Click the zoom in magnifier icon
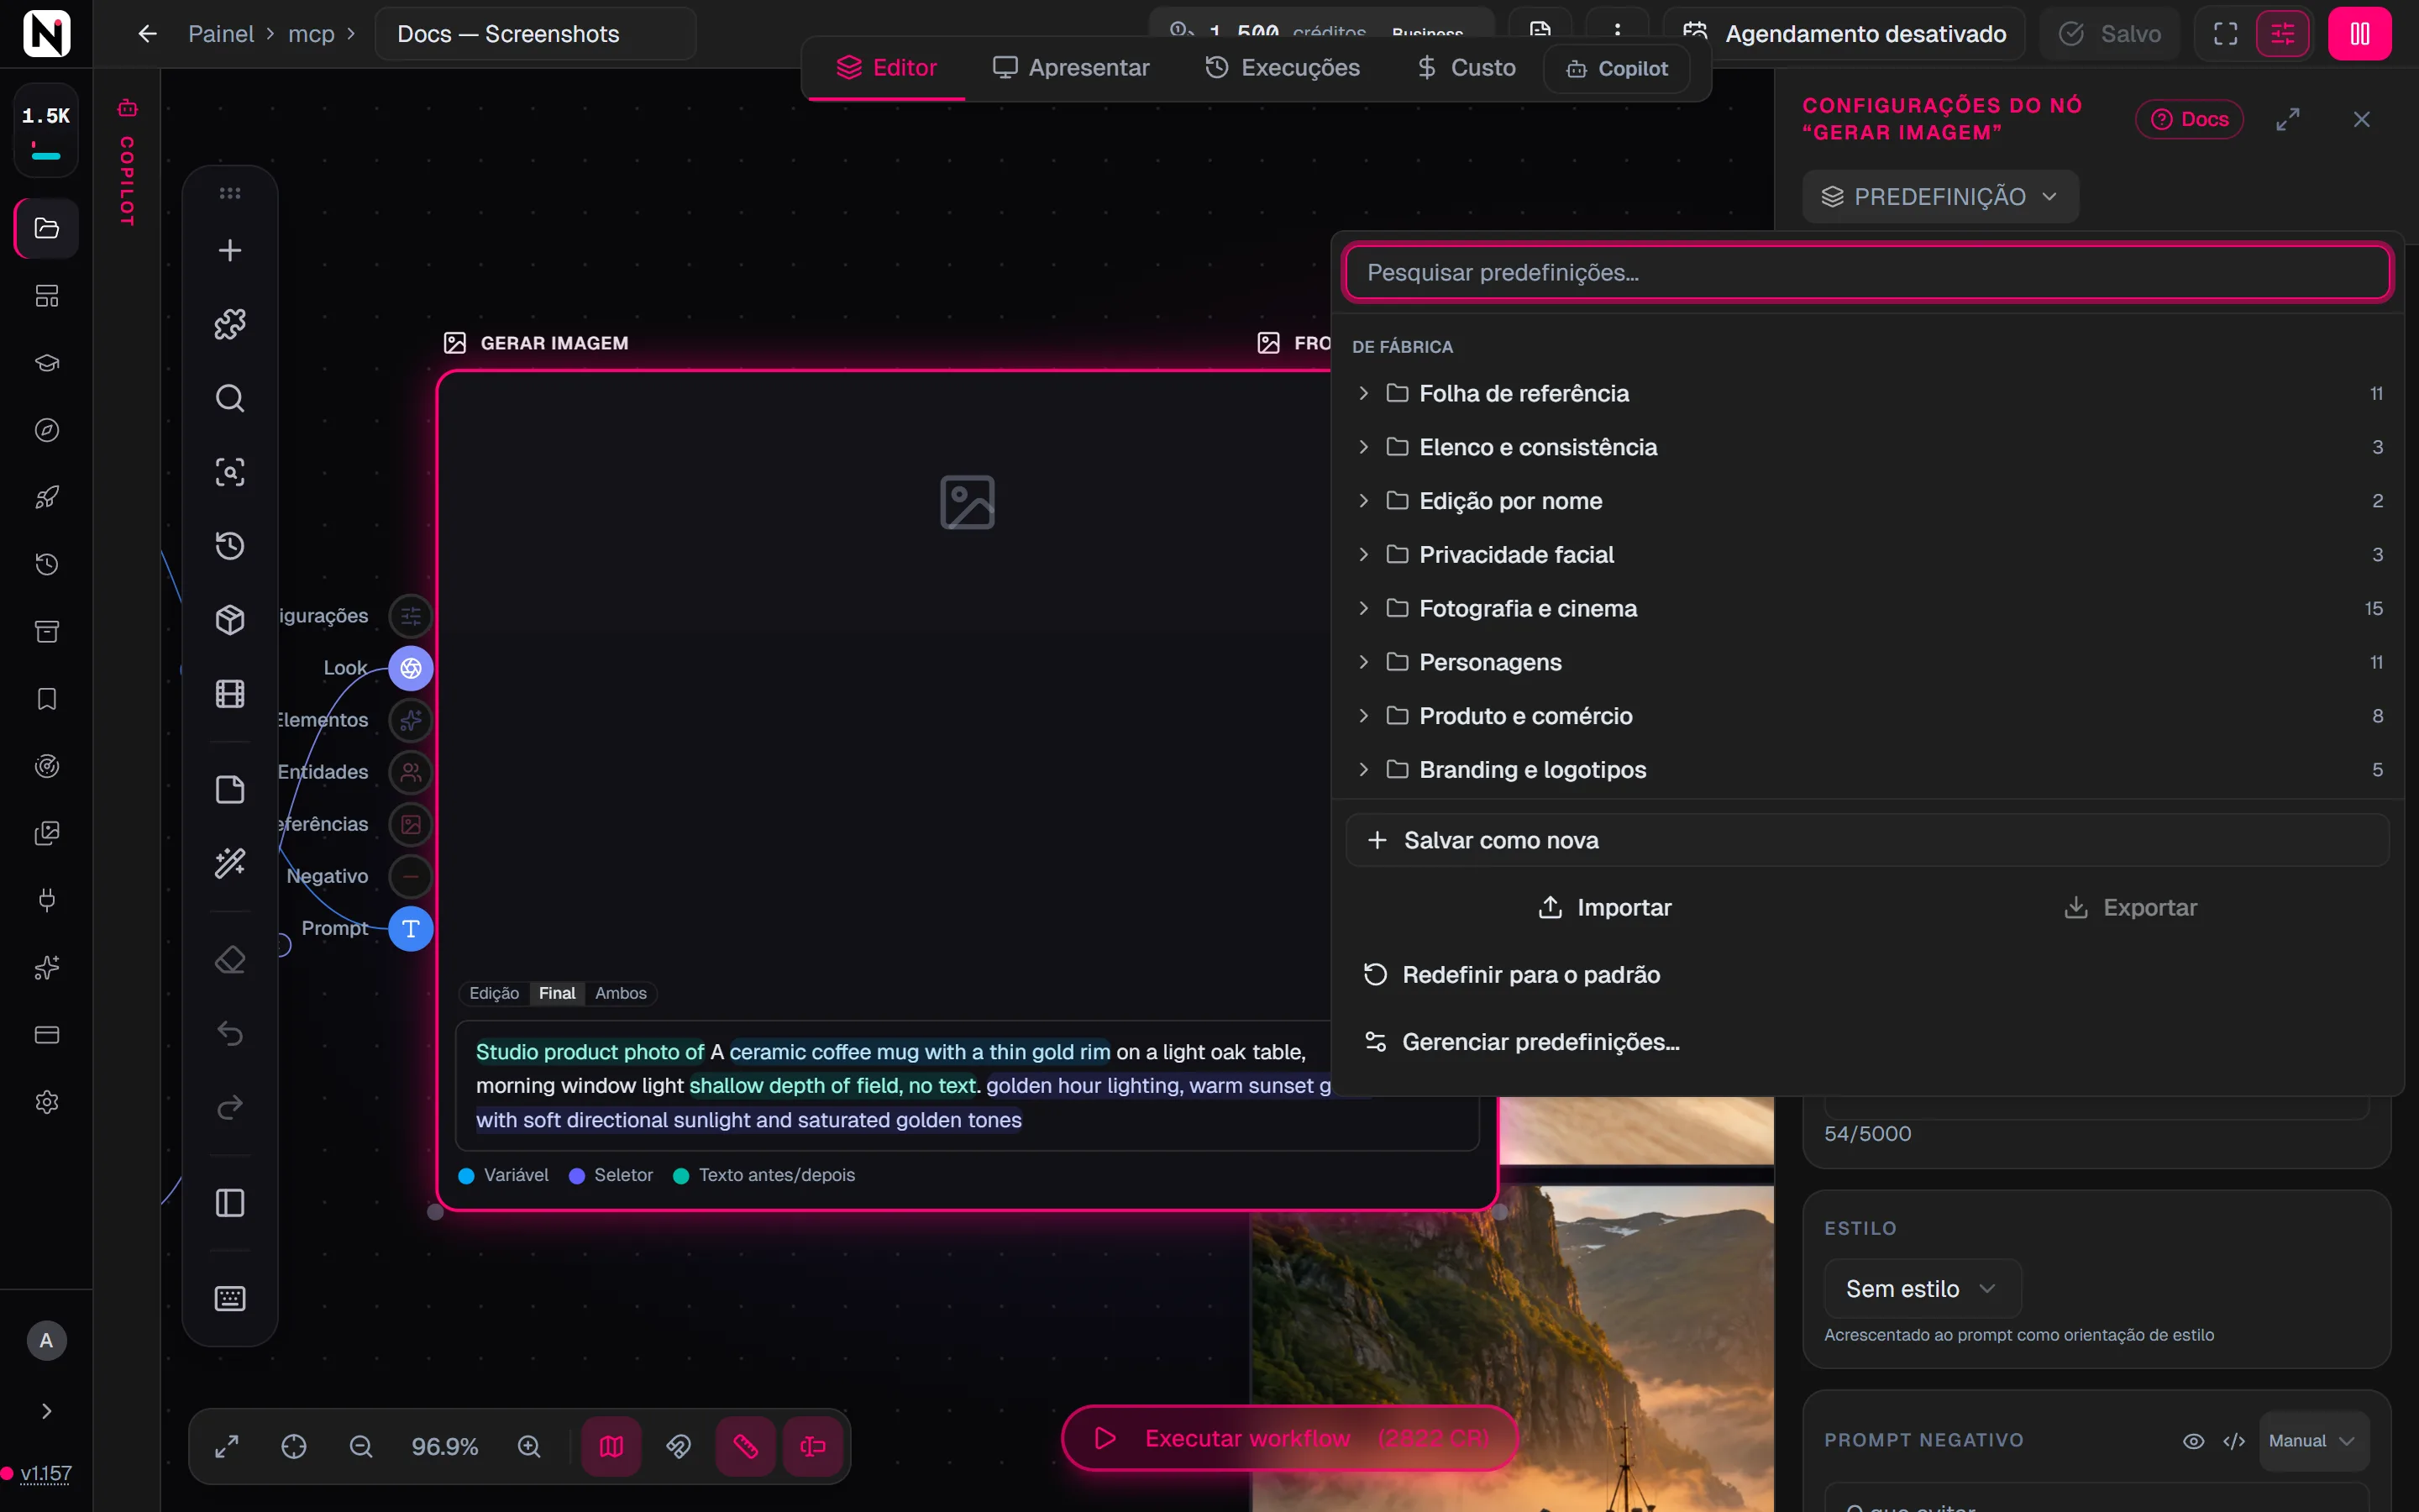Screen dimensions: 2419x1512 click(529, 1447)
